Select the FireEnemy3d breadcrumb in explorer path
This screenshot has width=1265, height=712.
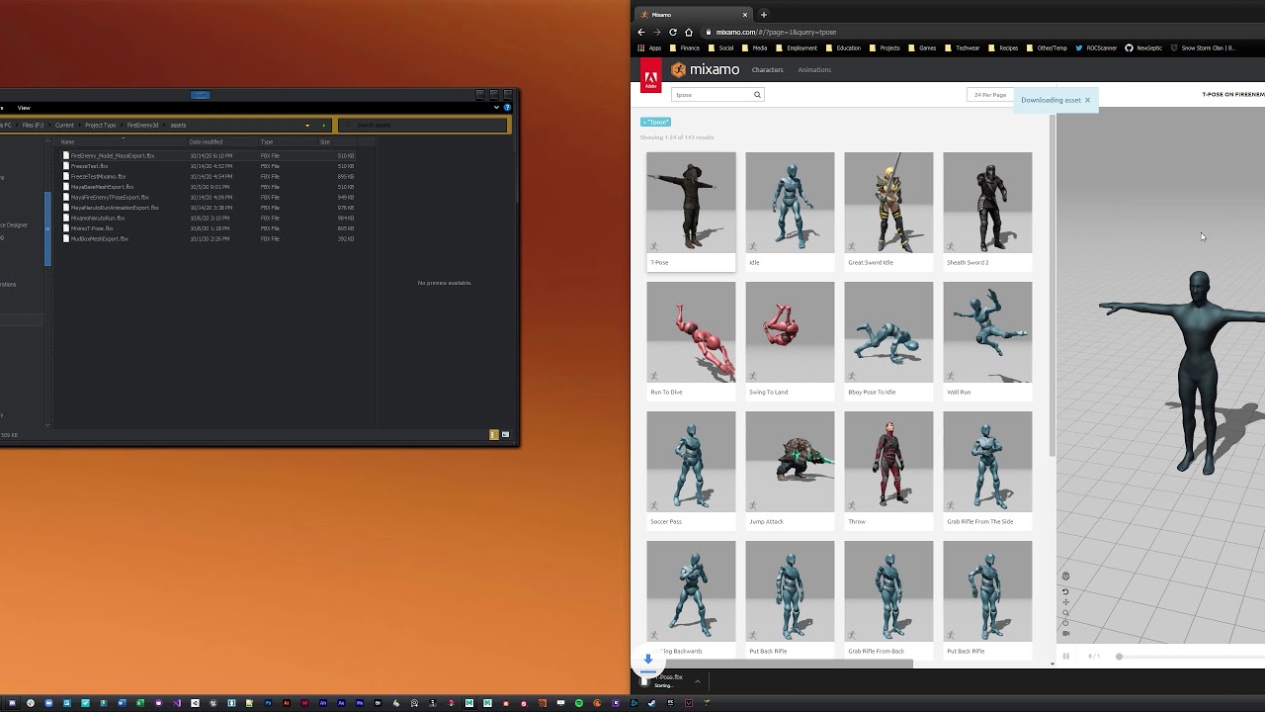tap(142, 126)
